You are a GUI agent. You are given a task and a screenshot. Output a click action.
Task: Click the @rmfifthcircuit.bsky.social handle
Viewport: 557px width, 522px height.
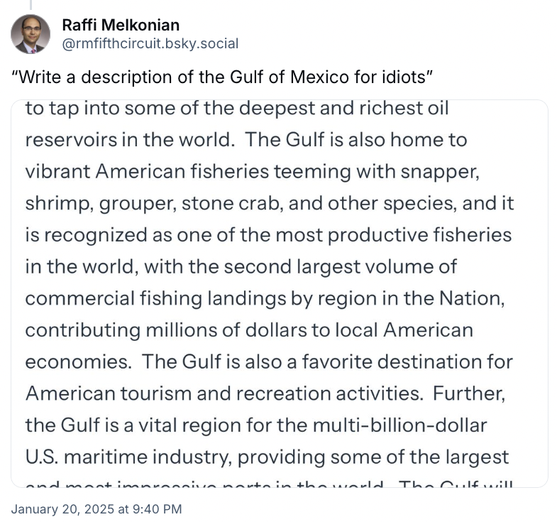coord(150,44)
